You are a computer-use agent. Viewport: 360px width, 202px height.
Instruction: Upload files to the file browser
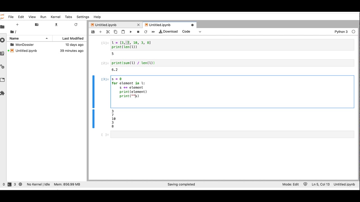click(x=56, y=25)
